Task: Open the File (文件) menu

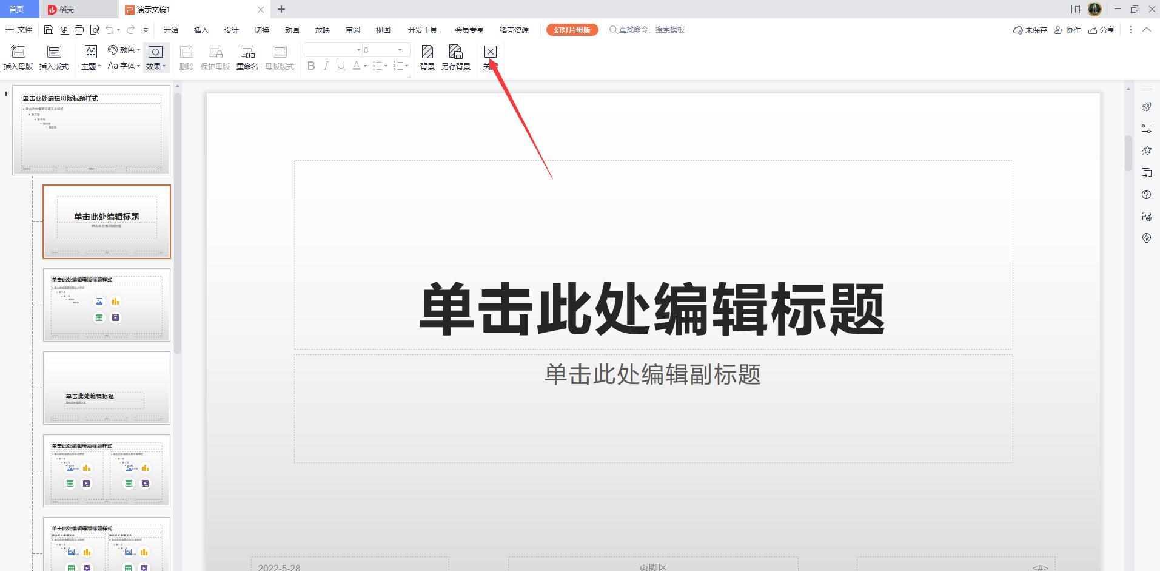Action: [x=19, y=30]
